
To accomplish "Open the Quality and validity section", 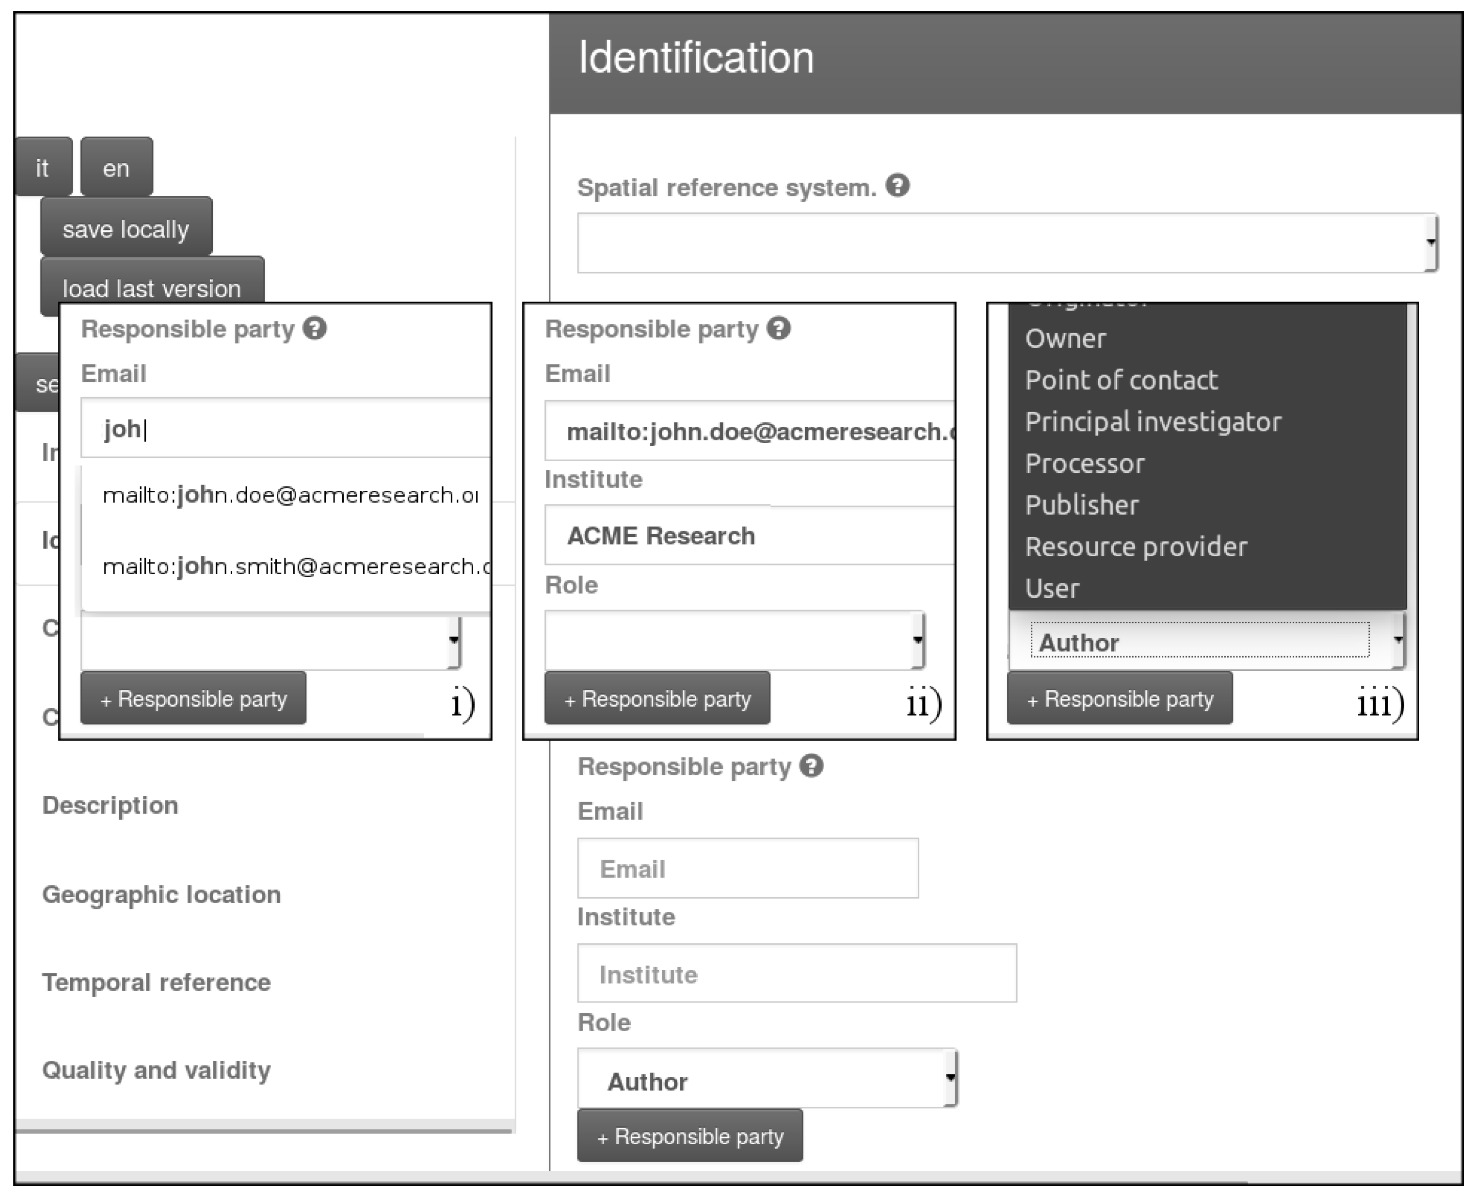I will pyautogui.click(x=157, y=1070).
